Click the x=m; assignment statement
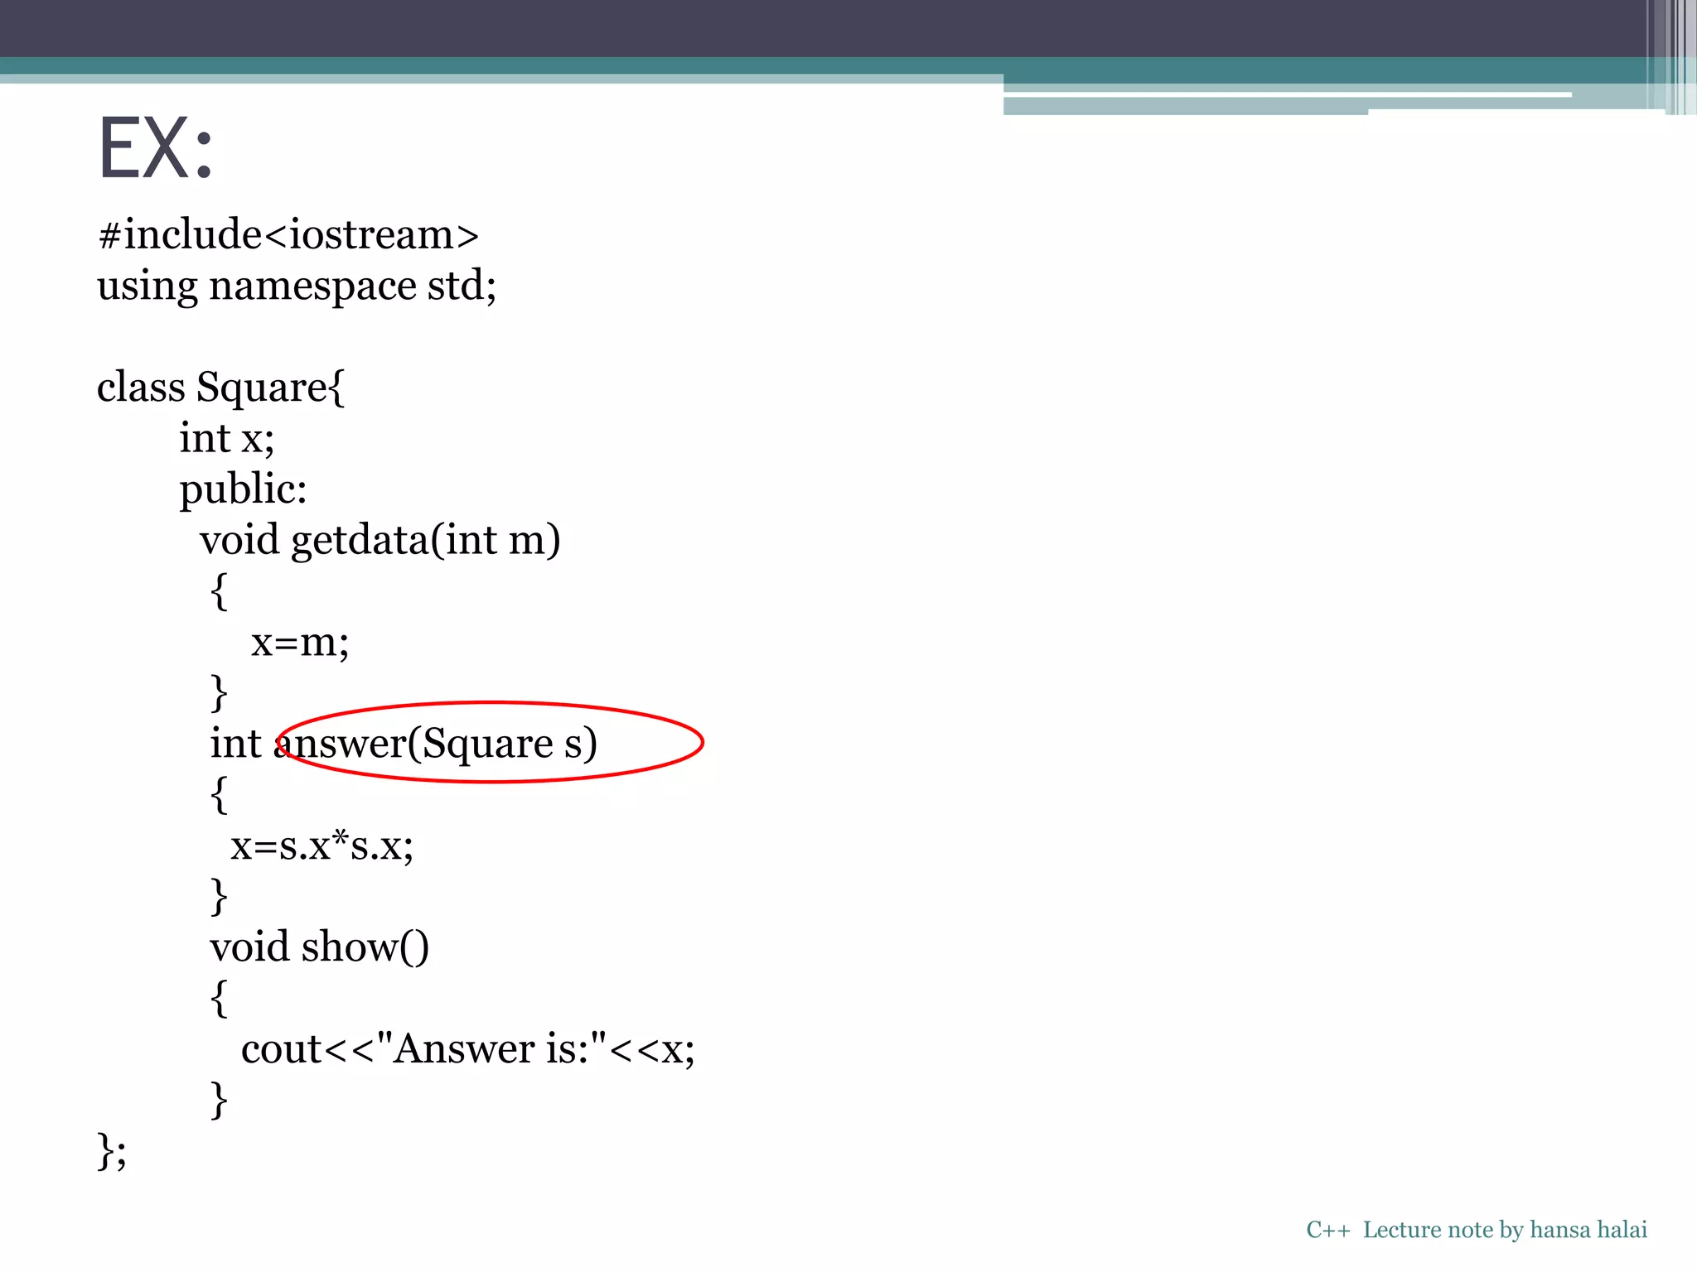The image size is (1697, 1272). pos(300,643)
